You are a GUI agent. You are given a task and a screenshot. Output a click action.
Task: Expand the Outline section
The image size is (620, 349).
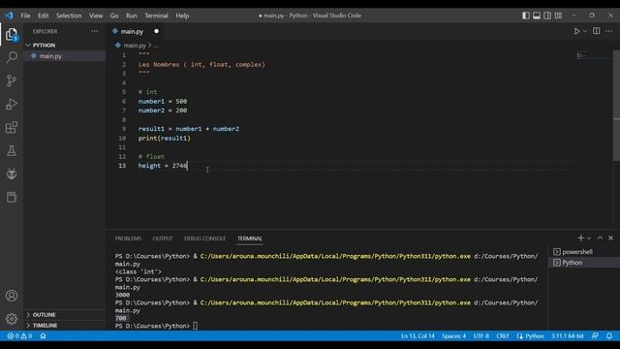[x=65, y=314]
